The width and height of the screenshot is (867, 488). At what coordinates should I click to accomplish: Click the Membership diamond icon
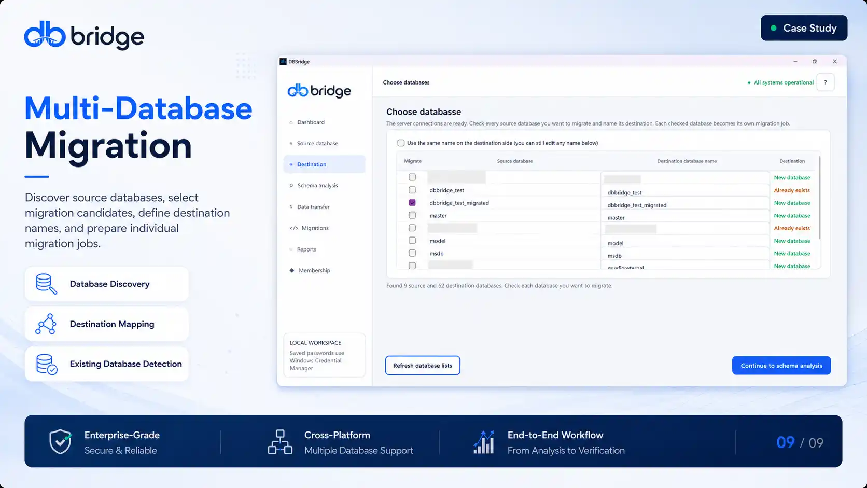click(292, 270)
